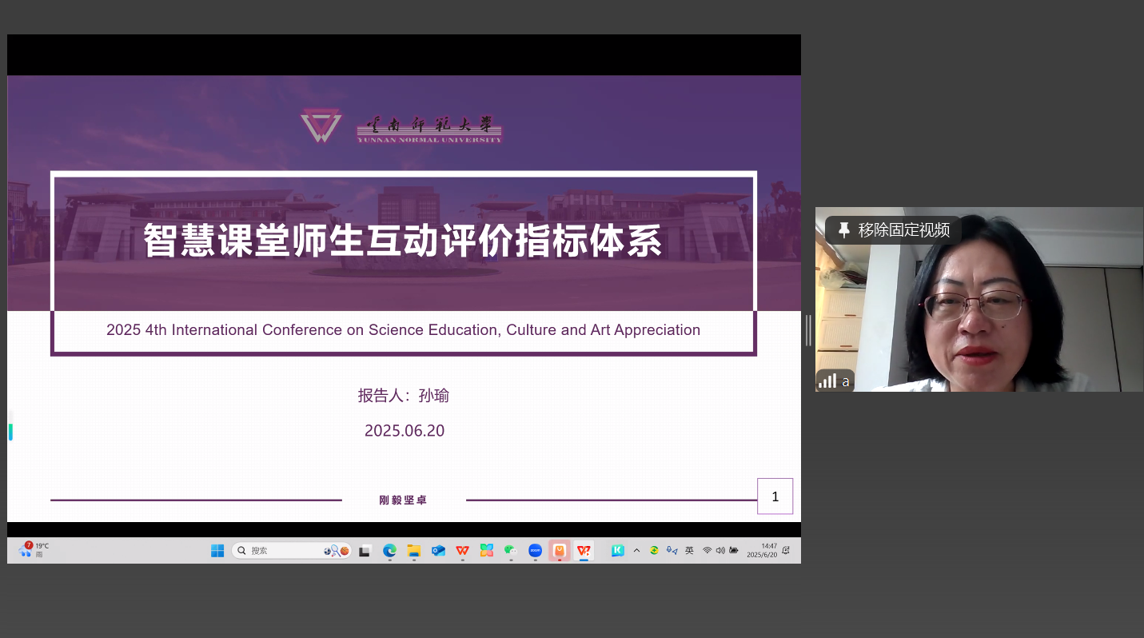Viewport: 1144px width, 638px height.
Task: Open the red WPS Office taskbar icon
Action: [462, 550]
